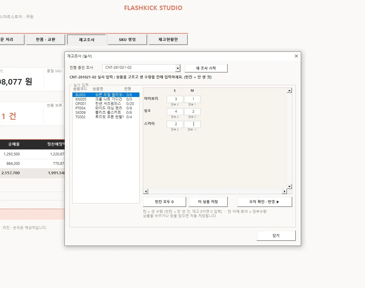
Task: Select the SK006 플리츠 롱스커트 row
Action: click(106, 113)
